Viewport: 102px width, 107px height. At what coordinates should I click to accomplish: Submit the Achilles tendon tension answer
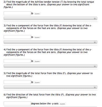point(37,14)
